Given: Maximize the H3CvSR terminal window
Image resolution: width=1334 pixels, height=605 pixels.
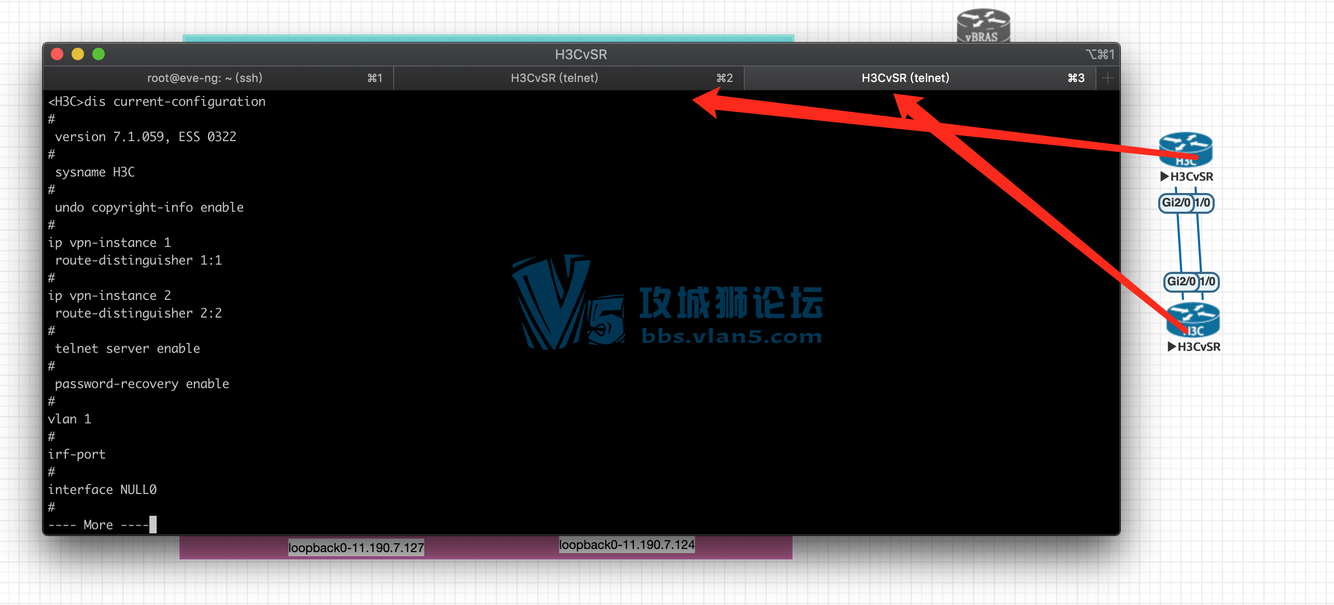Looking at the screenshot, I should 99,54.
